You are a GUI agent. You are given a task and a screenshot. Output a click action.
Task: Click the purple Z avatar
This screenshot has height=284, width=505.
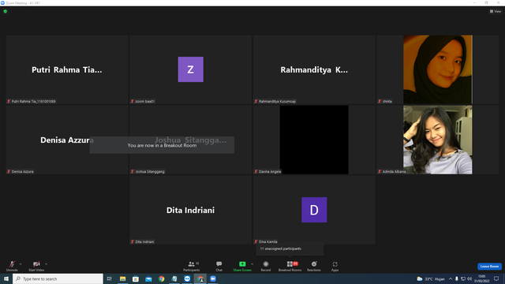(191, 69)
